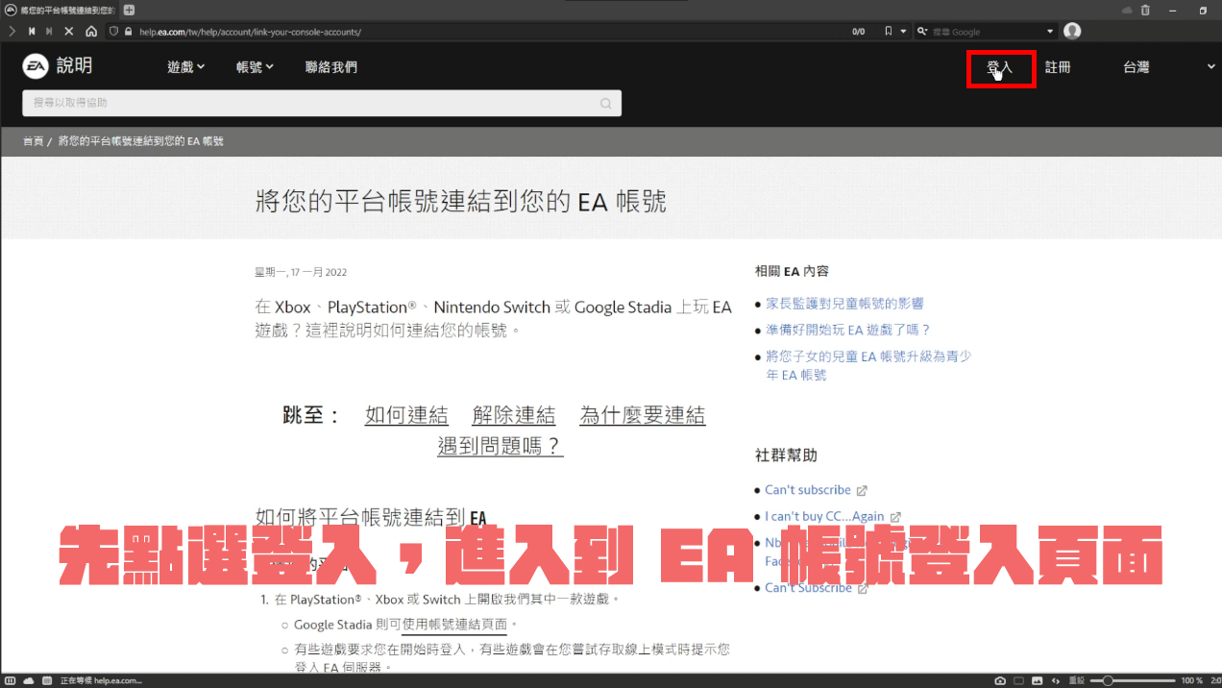Click the padlock site-security icon

[x=128, y=31]
